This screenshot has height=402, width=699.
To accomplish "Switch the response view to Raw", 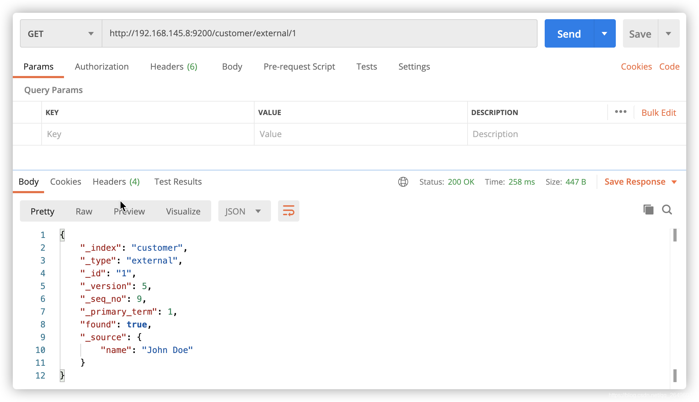I will (x=84, y=211).
